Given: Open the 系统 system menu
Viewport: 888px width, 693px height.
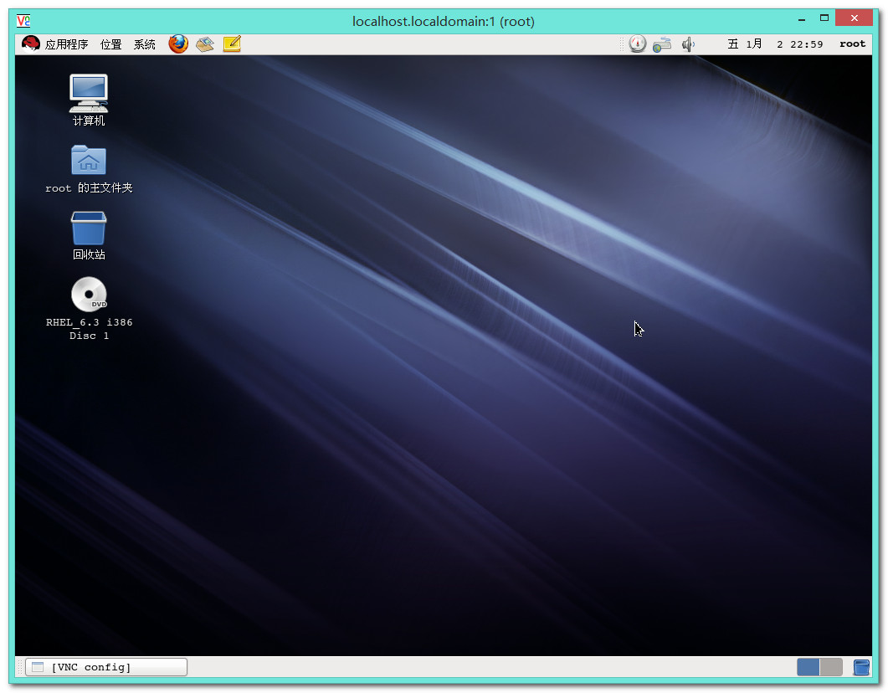Looking at the screenshot, I should pyautogui.click(x=145, y=44).
